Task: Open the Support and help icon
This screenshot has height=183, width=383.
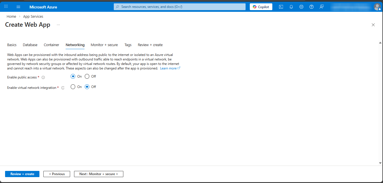Action: (x=311, y=7)
